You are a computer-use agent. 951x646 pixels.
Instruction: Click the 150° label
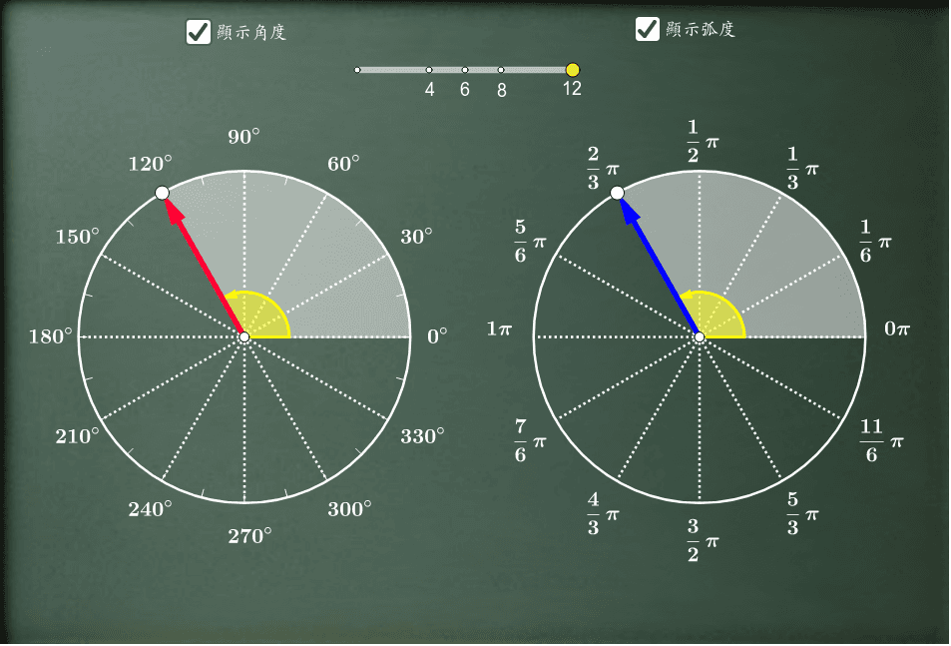[x=77, y=236]
